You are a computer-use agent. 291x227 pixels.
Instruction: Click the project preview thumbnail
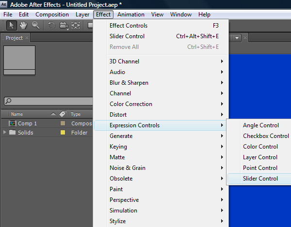tap(19, 60)
